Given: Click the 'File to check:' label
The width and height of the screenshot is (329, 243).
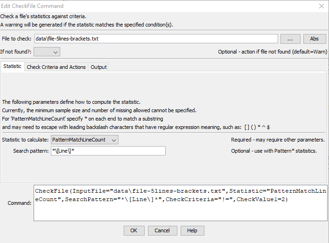Looking at the screenshot, I should pos(17,39).
